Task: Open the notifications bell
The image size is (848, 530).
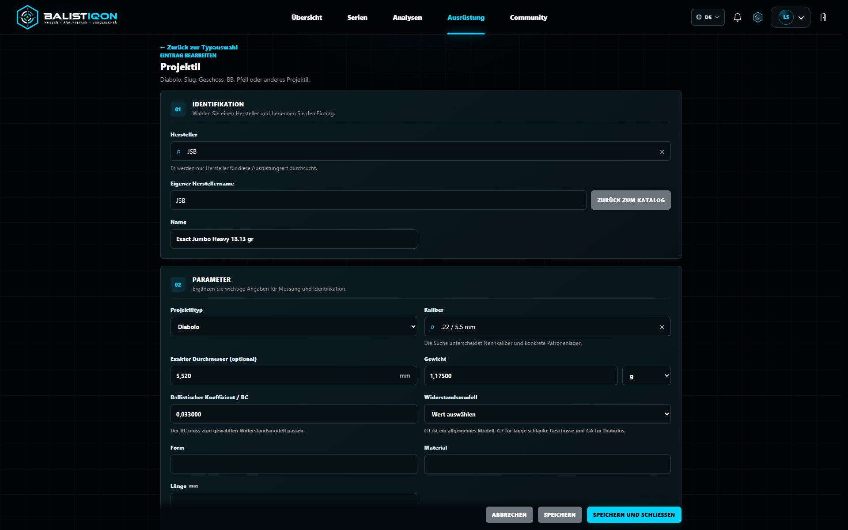Action: pos(737,17)
